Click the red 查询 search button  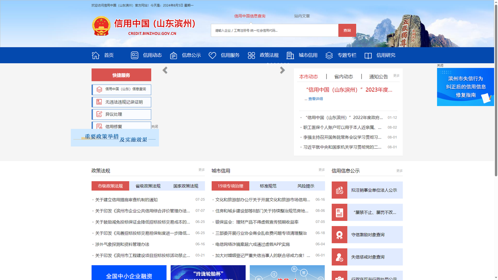point(347,30)
